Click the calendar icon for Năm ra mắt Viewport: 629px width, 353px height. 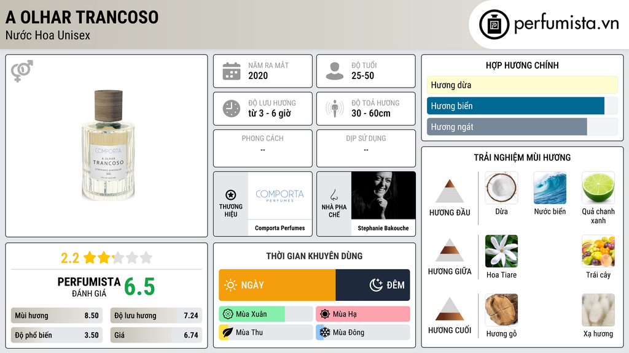(x=232, y=71)
